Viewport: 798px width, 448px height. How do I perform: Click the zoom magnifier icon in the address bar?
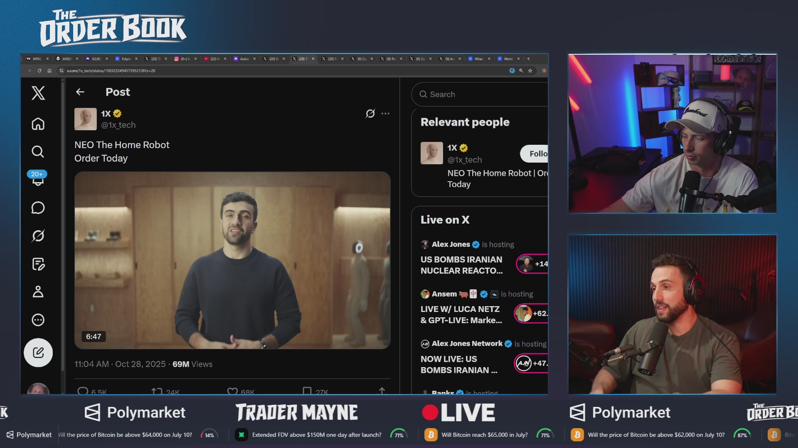click(x=521, y=71)
